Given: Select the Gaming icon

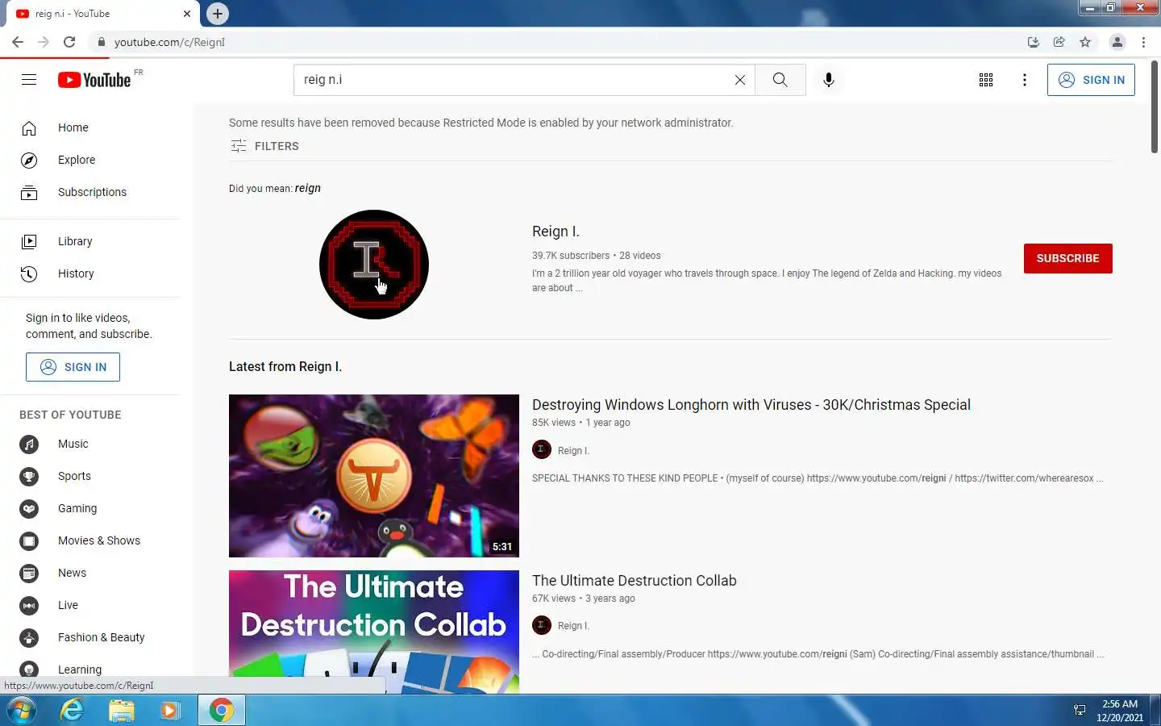Looking at the screenshot, I should (29, 508).
